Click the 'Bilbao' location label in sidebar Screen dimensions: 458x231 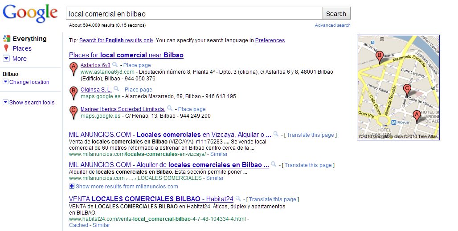point(11,74)
